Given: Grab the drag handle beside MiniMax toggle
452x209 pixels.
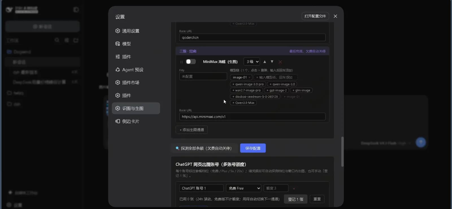Looking at the screenshot, I should click(181, 62).
